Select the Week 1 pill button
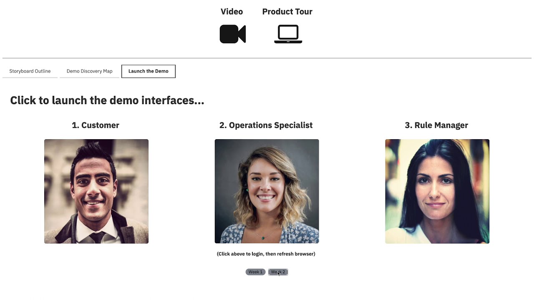Viewport: 534px width, 300px height. 255,272
